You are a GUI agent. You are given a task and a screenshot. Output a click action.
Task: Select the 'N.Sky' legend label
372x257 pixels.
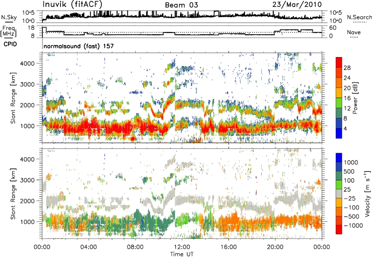9,18
